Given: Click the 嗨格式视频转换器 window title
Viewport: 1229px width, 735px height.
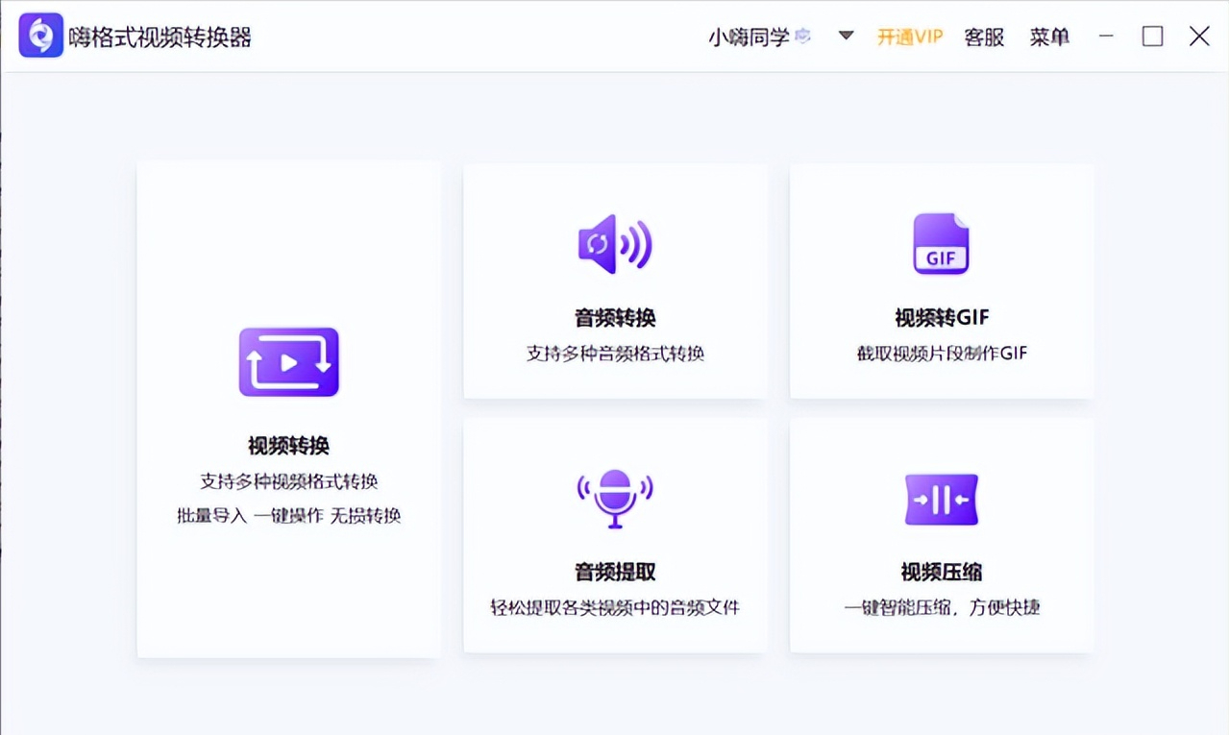Looking at the screenshot, I should 160,37.
